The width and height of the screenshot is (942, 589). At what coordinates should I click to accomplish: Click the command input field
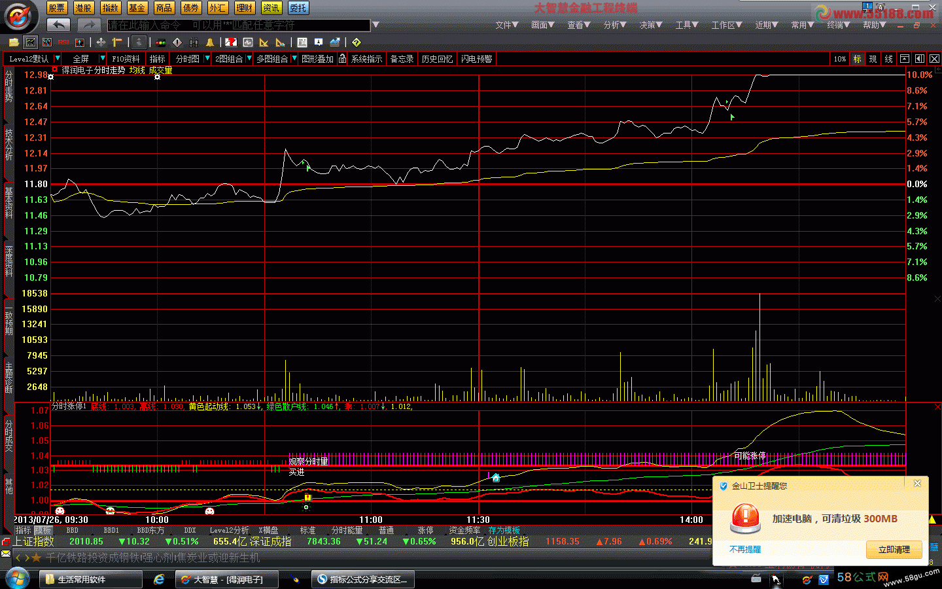click(x=239, y=25)
